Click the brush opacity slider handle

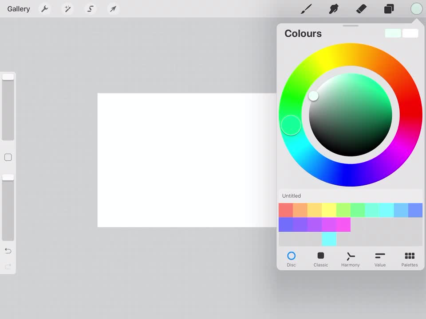tap(8, 177)
